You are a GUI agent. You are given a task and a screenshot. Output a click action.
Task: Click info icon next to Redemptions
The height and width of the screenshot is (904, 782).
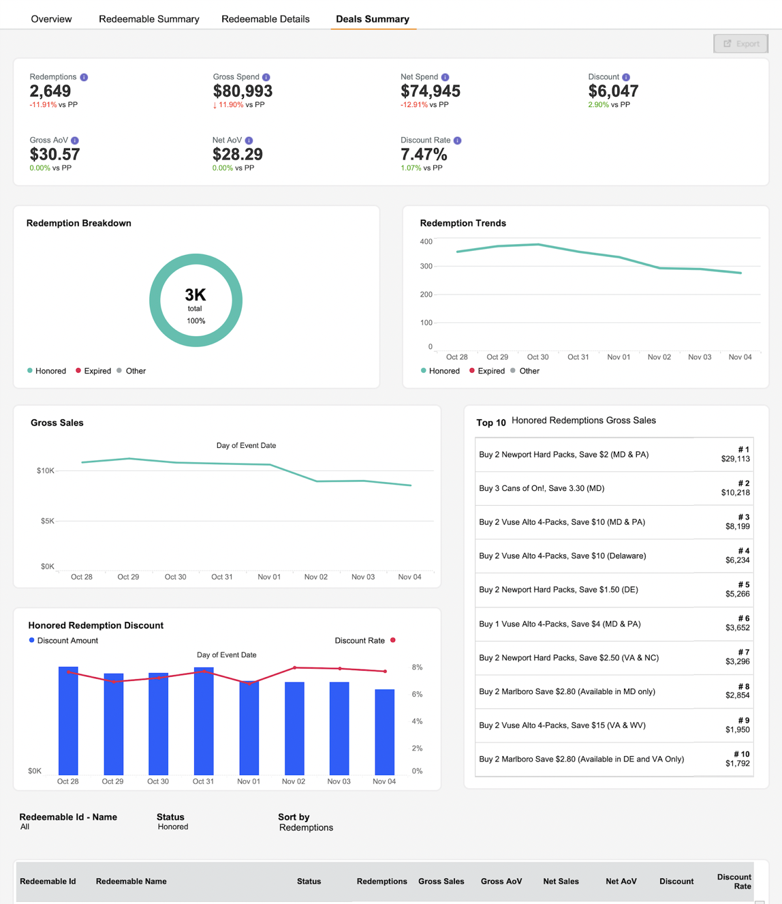point(84,77)
